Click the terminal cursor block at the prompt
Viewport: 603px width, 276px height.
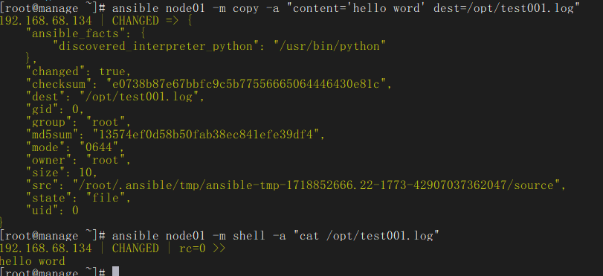pos(115,272)
